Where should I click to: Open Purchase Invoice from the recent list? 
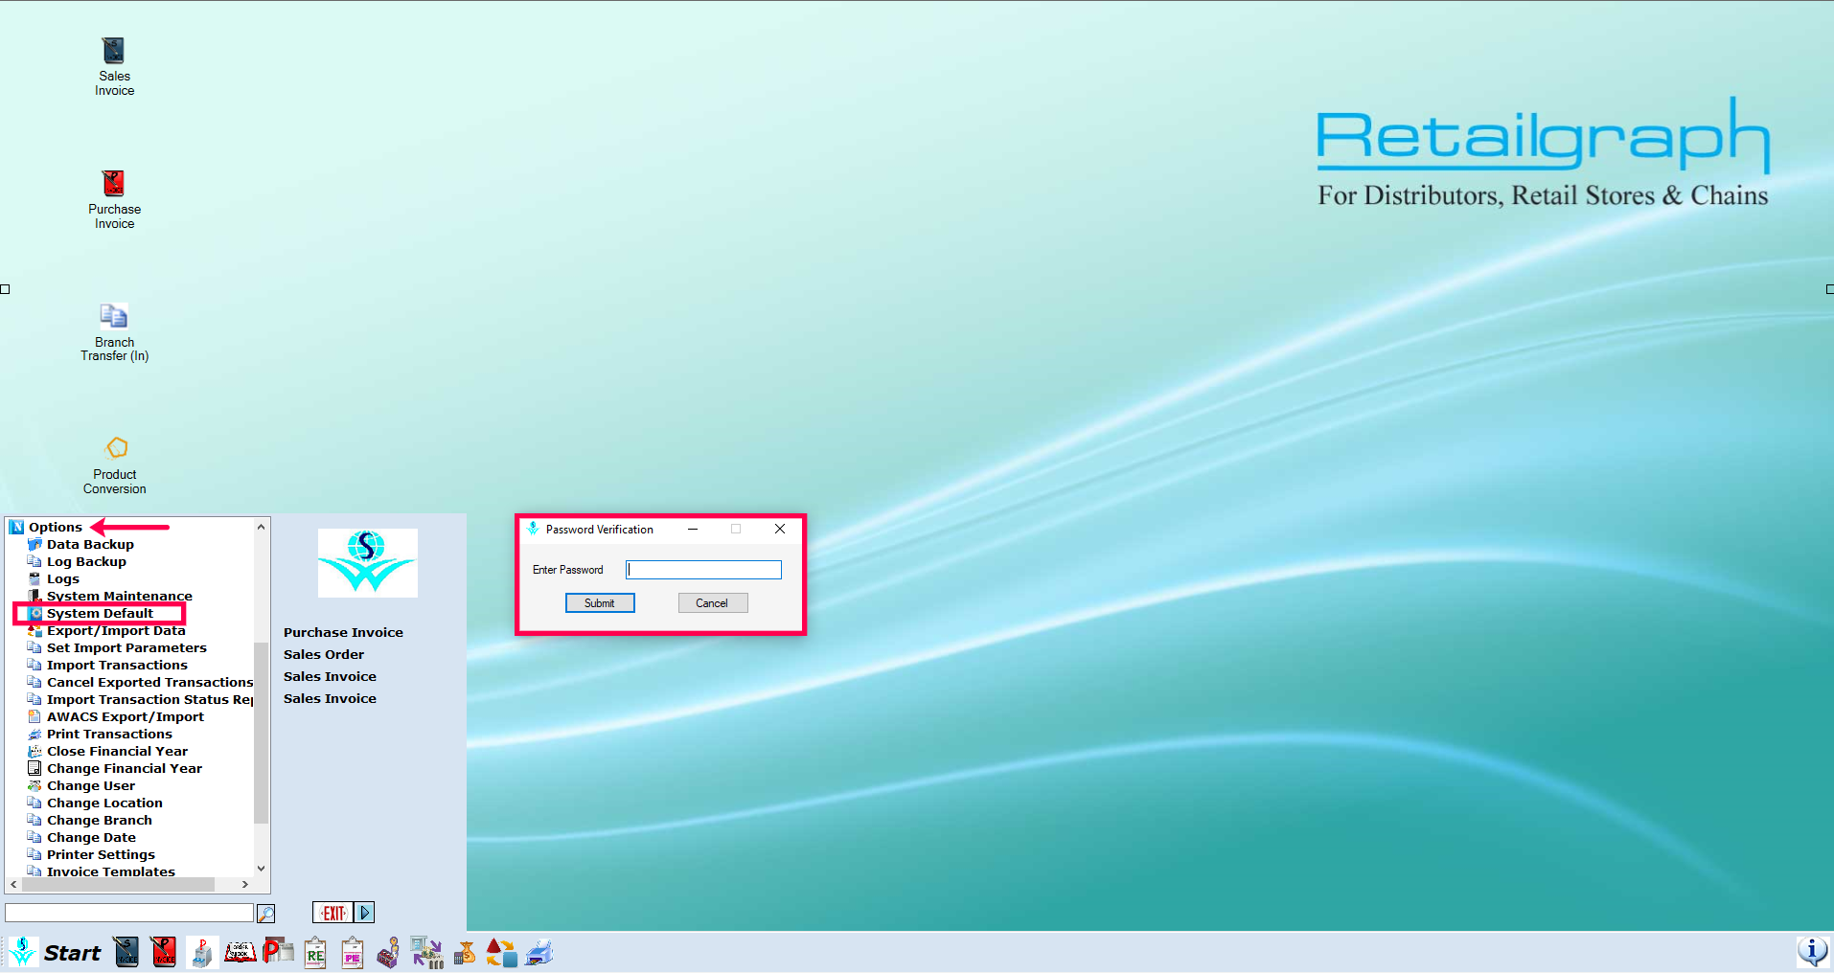[x=343, y=632]
